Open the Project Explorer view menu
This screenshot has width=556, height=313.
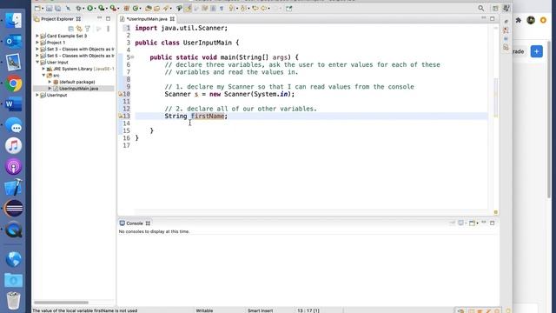coord(108,29)
